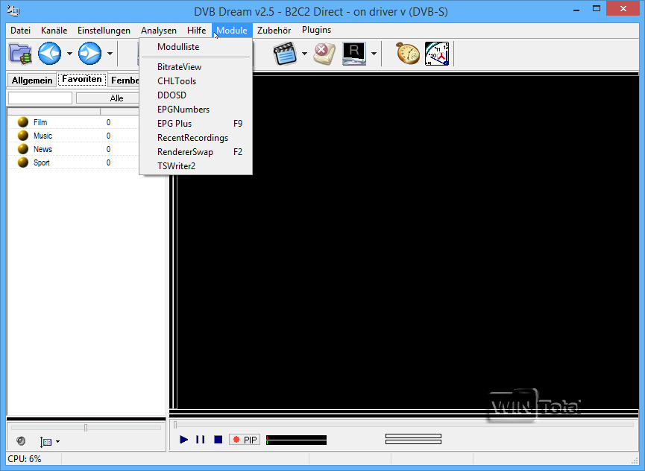
Task: Open the Datei menu
Action: click(x=21, y=31)
